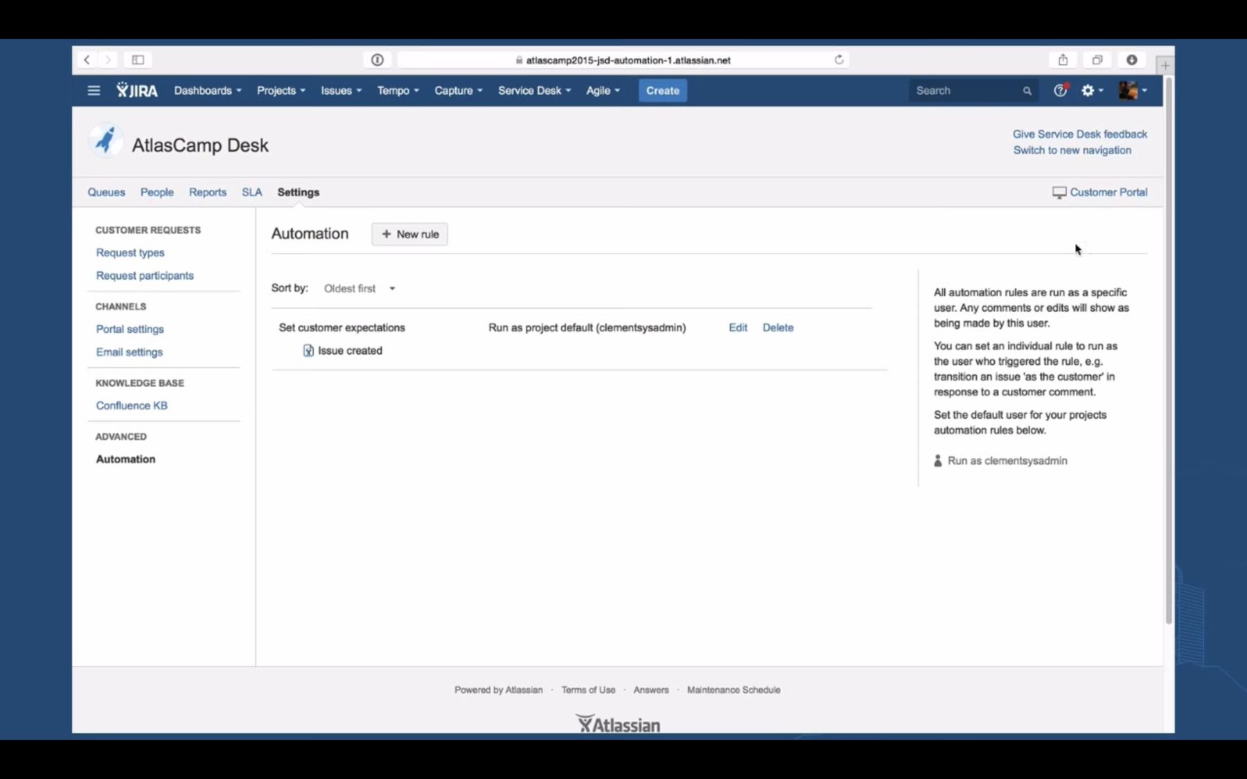Expand the Projects menu
Viewport: 1247px width, 779px height.
[281, 91]
